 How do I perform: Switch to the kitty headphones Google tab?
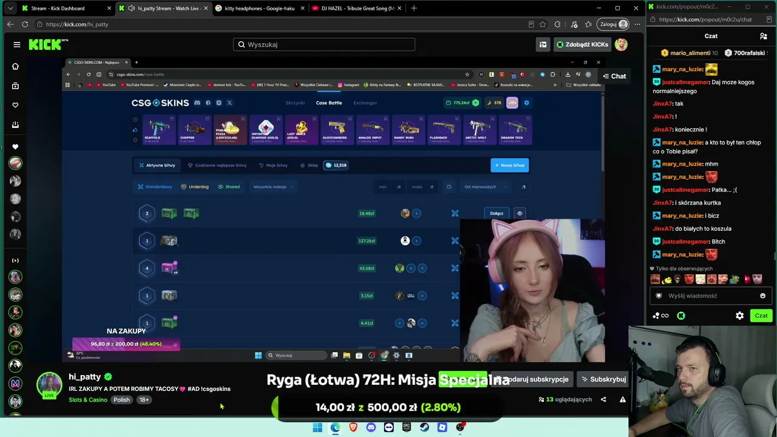point(259,8)
